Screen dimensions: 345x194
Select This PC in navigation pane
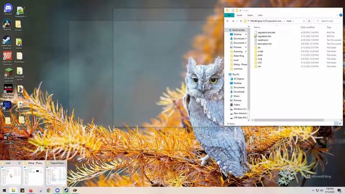[x=236, y=74]
